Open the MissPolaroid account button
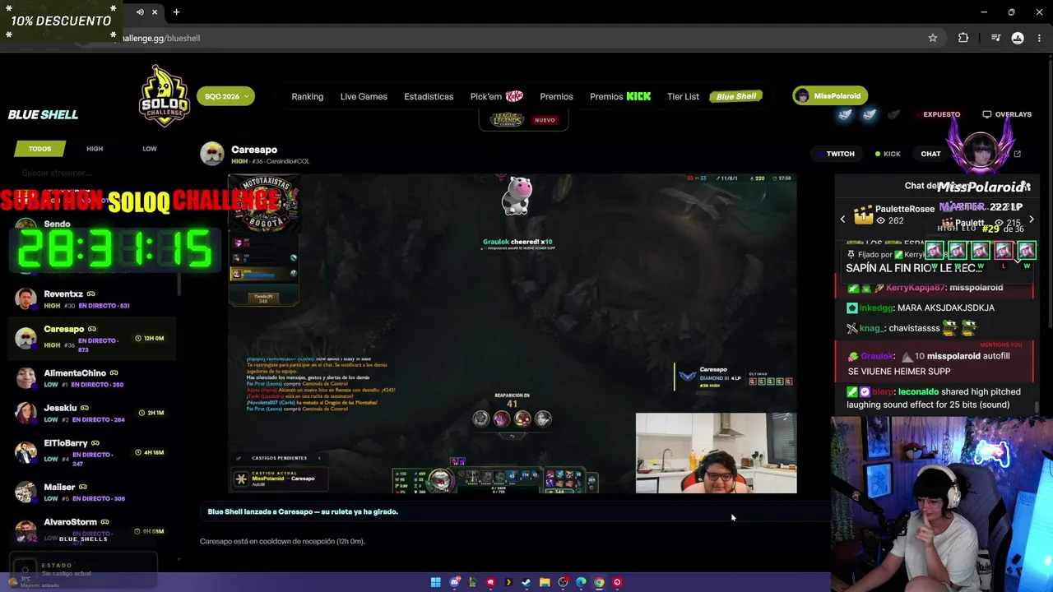 829,96
